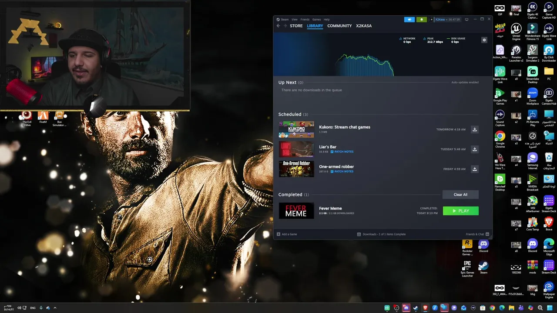Open FiveM desktop icon
The height and width of the screenshot is (313, 557).
pos(43,117)
